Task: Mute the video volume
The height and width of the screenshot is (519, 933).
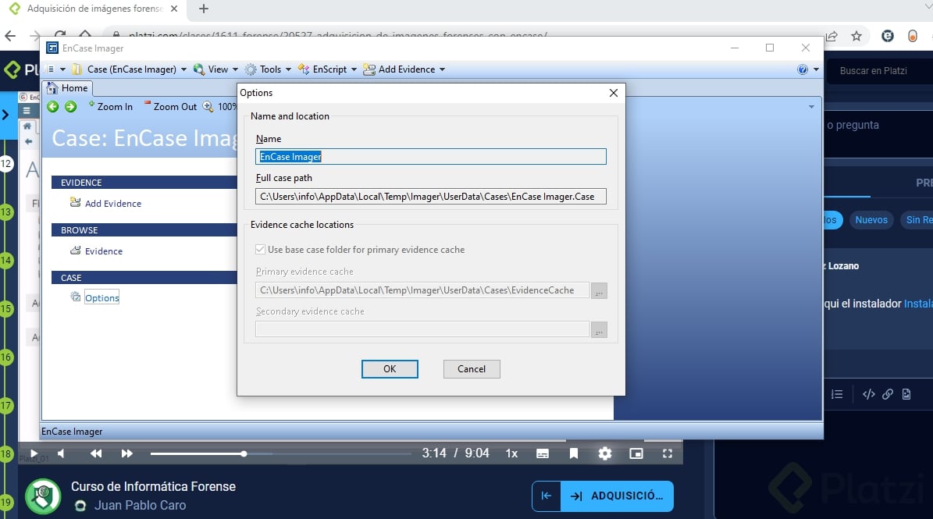Action: click(61, 453)
